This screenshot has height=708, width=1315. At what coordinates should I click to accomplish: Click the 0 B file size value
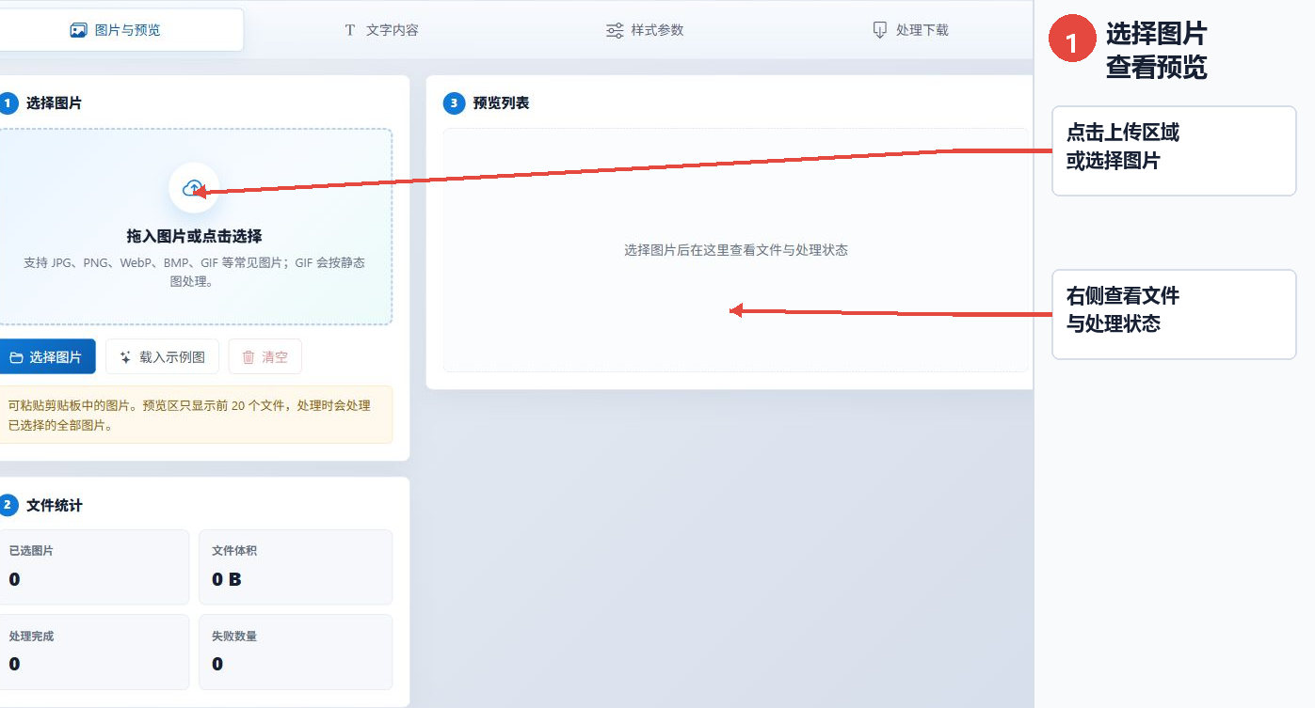[x=226, y=579]
